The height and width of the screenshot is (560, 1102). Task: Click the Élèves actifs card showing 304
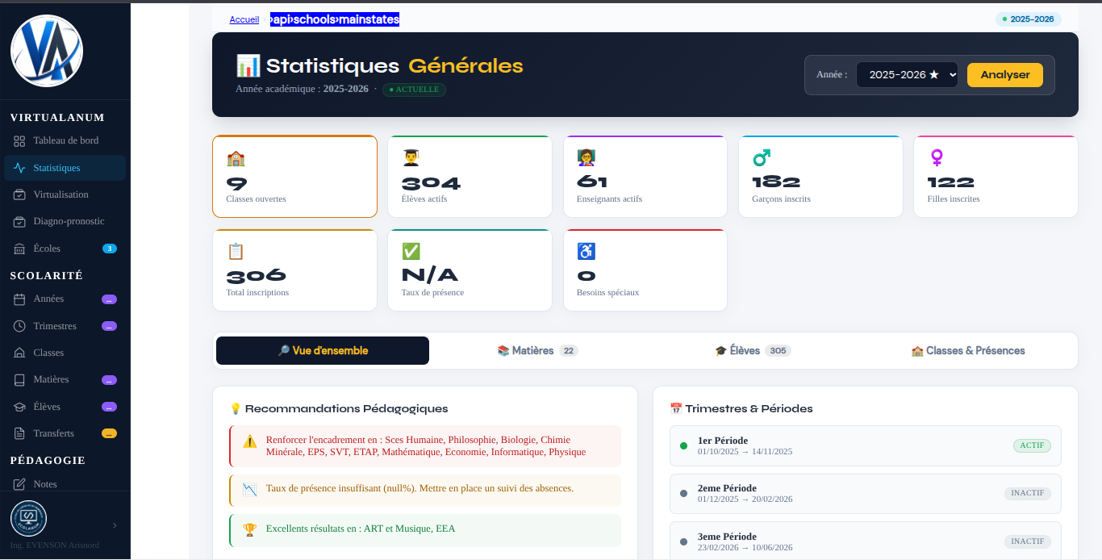coord(470,177)
